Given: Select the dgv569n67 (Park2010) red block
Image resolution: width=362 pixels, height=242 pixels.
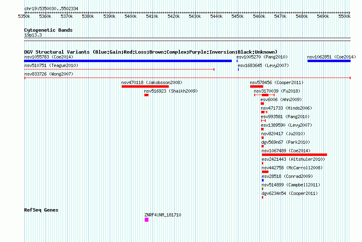Looking at the screenshot, I should (262, 146).
